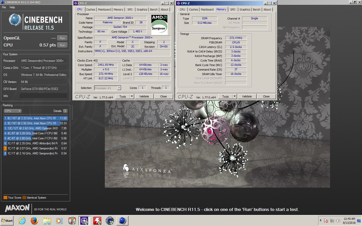Open SPD tab in left CPU-Z
The width and height of the screenshot is (362, 226).
click(130, 10)
